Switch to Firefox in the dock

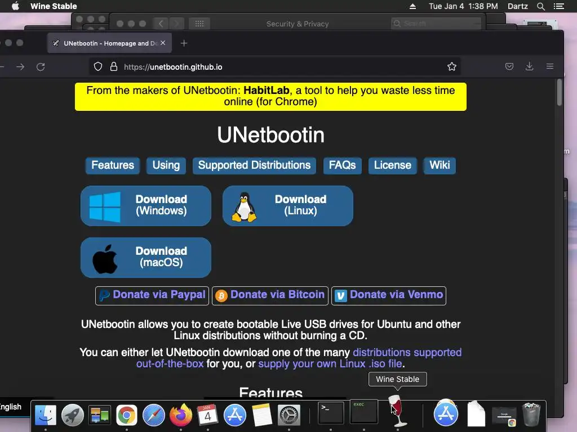[181, 415]
